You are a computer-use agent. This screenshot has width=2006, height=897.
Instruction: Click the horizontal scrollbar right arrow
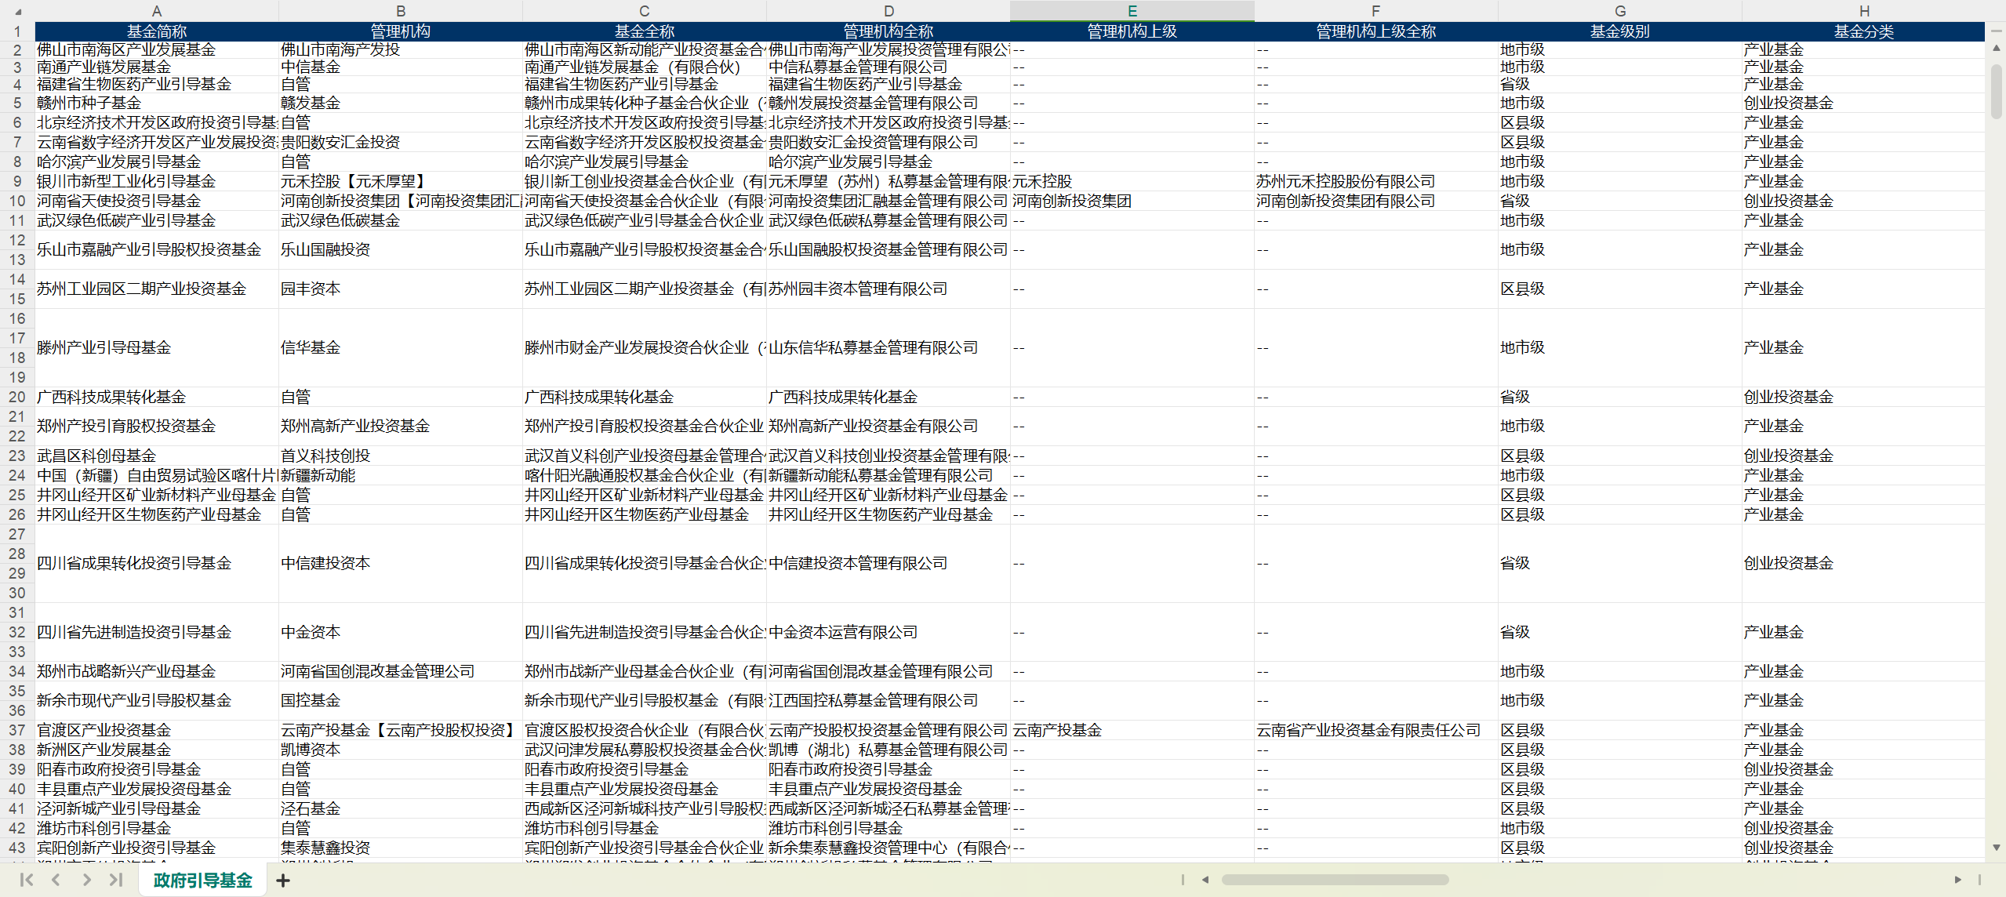1957,880
